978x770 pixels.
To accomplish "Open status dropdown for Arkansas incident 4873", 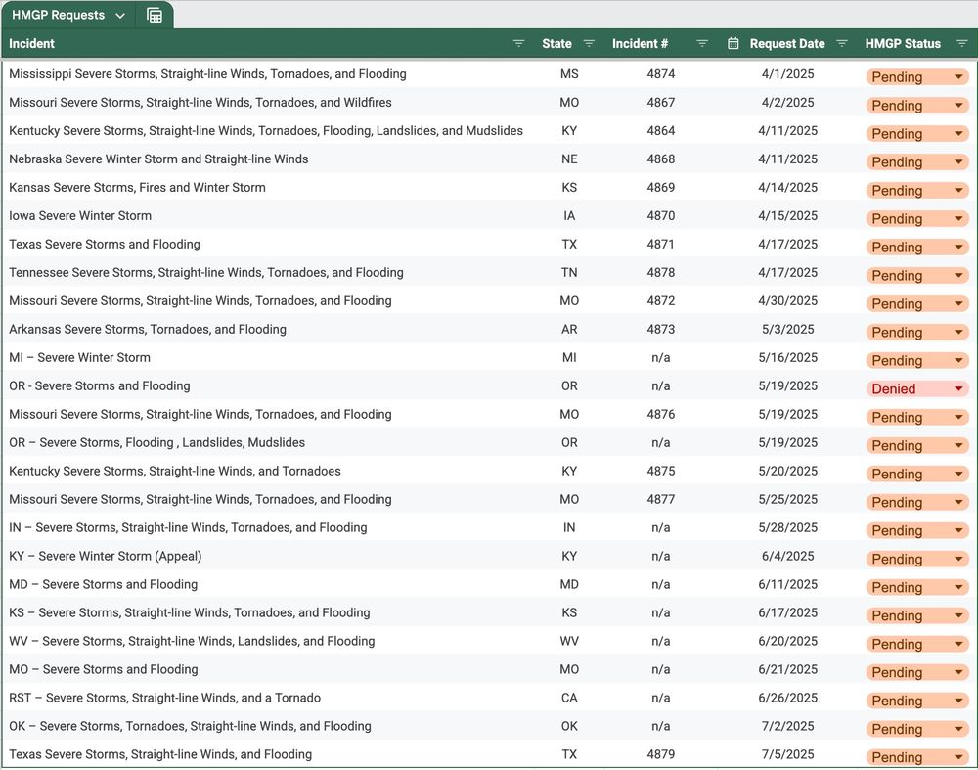I will click(917, 333).
